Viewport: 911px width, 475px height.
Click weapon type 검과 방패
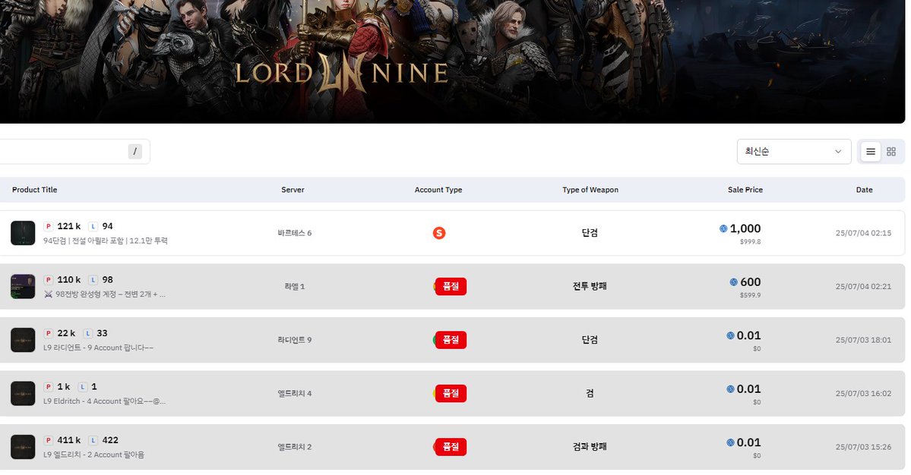pos(590,447)
